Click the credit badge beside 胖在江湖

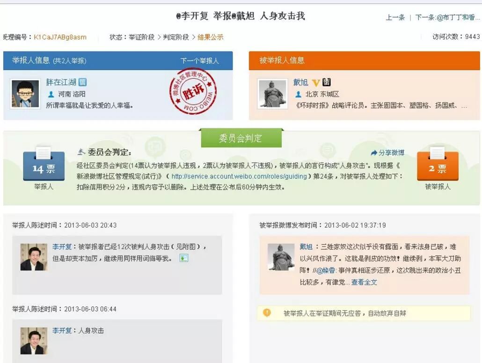pos(82,82)
